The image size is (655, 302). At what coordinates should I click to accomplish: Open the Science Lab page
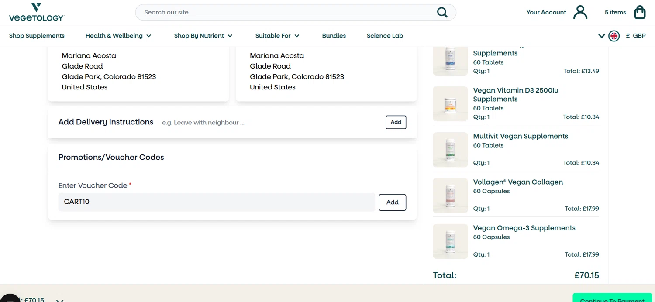point(385,36)
